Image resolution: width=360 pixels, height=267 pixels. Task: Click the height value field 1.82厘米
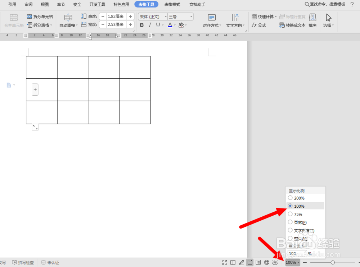117,17
